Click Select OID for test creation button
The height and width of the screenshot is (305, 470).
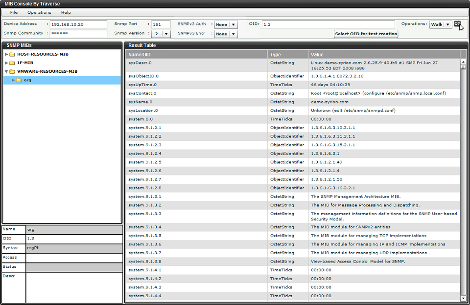(366, 34)
